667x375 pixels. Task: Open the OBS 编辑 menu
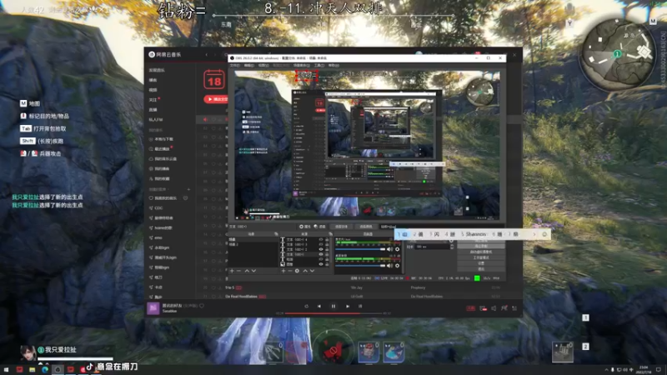pos(248,66)
